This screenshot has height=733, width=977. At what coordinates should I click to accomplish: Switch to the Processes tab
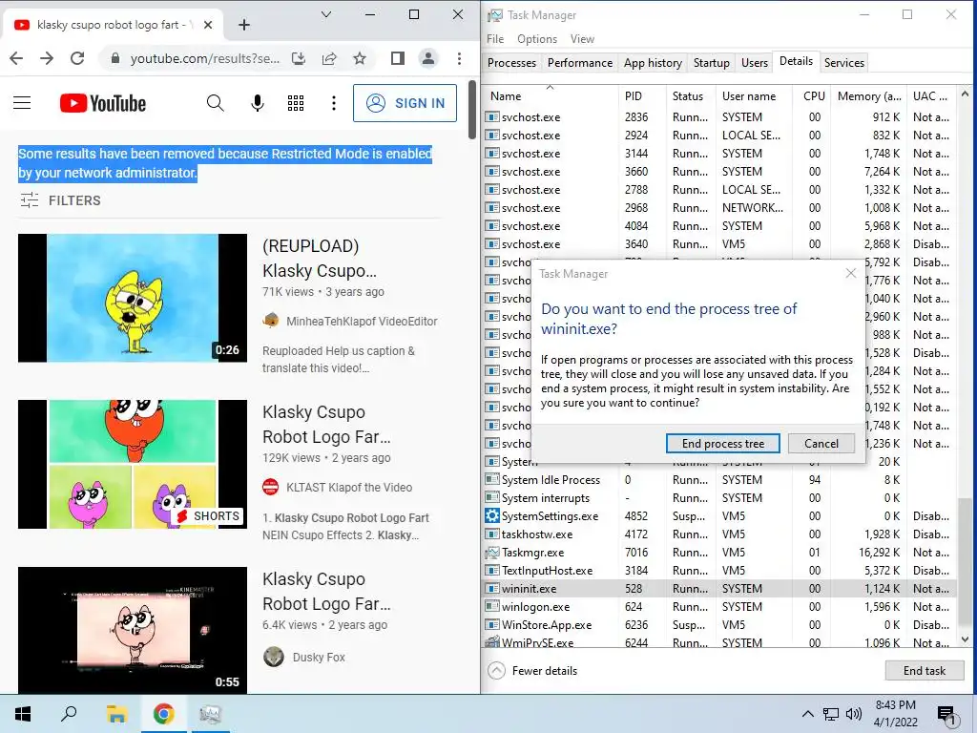(511, 63)
